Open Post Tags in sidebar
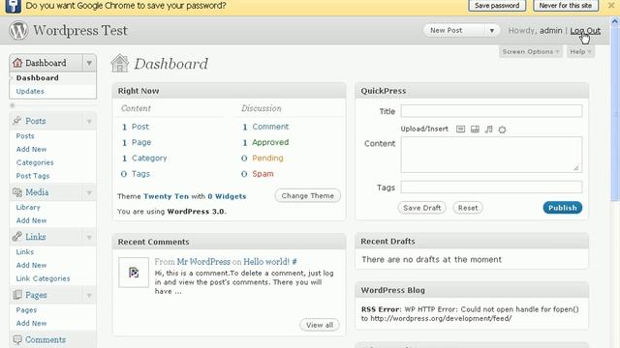Screen dimensions: 620x348 33,176
